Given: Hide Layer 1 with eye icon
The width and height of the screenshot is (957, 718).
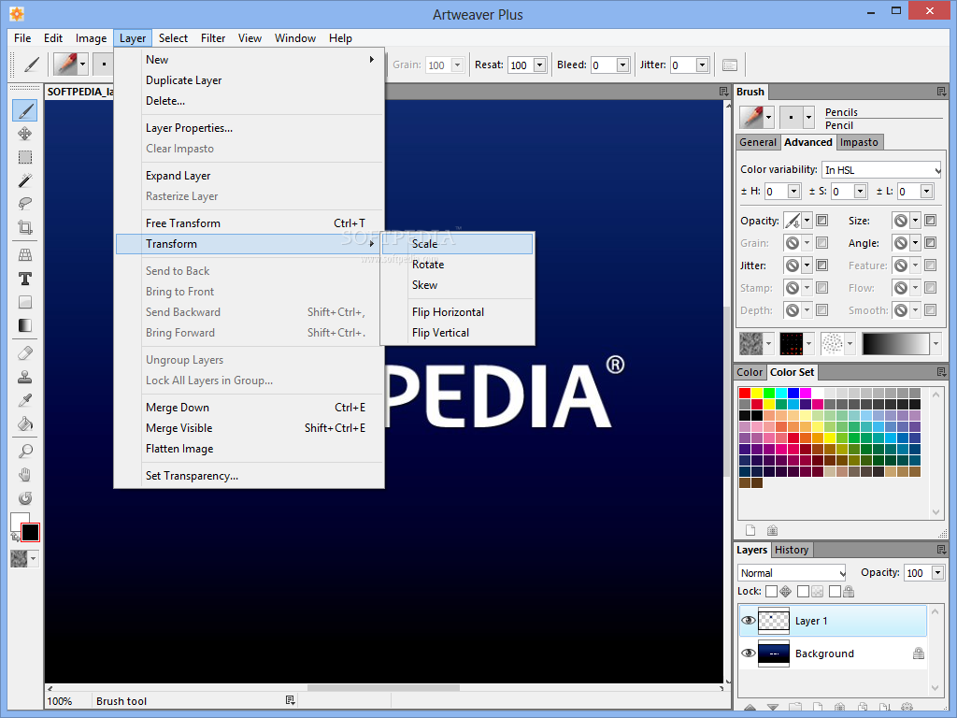Looking at the screenshot, I should pos(749,621).
